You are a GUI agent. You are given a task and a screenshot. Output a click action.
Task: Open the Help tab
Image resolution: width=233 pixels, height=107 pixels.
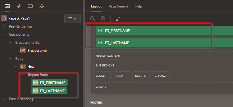(x=138, y=6)
